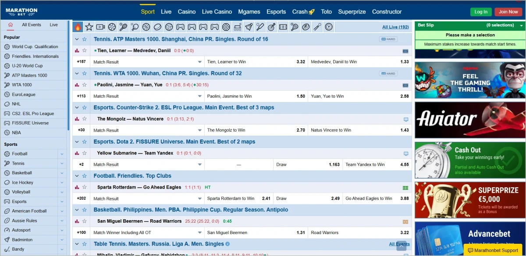
Task: Select the volleyball icon in the toolbar
Action: 168,27
